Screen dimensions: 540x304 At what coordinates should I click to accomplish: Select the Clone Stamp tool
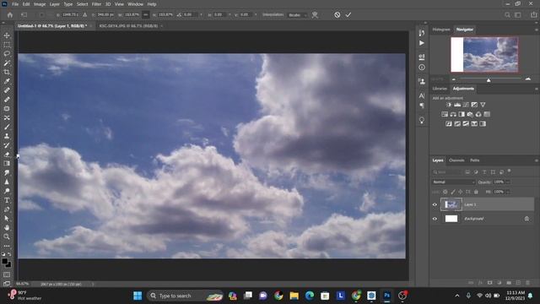click(x=7, y=136)
